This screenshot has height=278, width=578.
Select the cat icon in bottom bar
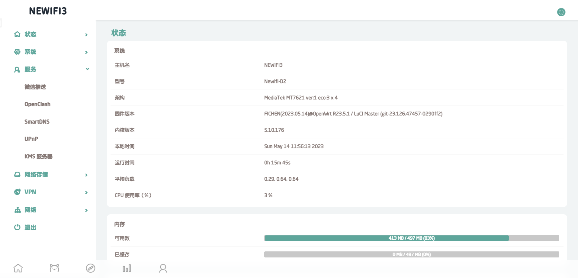point(54,268)
